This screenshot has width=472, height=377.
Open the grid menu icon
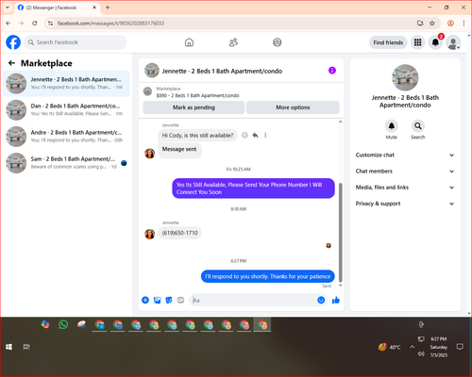tap(417, 42)
